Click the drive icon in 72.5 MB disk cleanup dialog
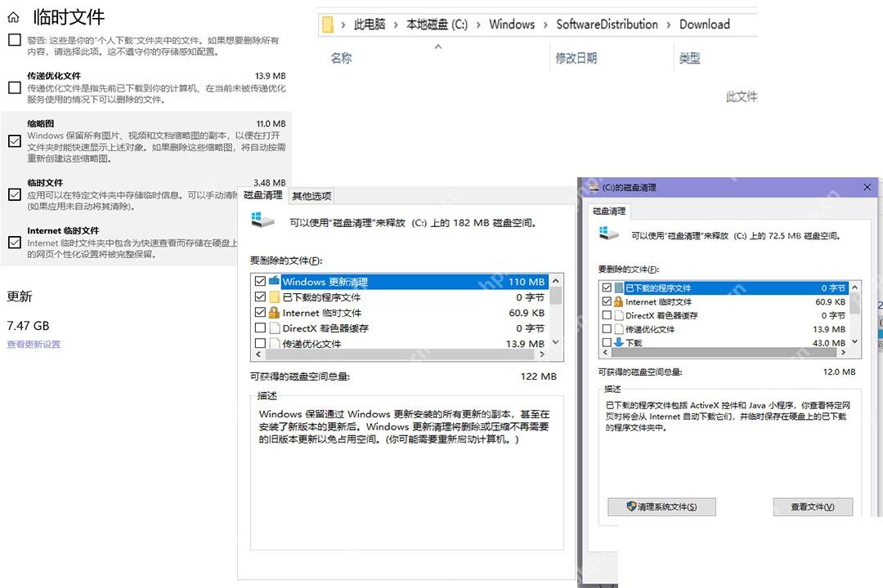This screenshot has height=588, width=883. click(609, 233)
